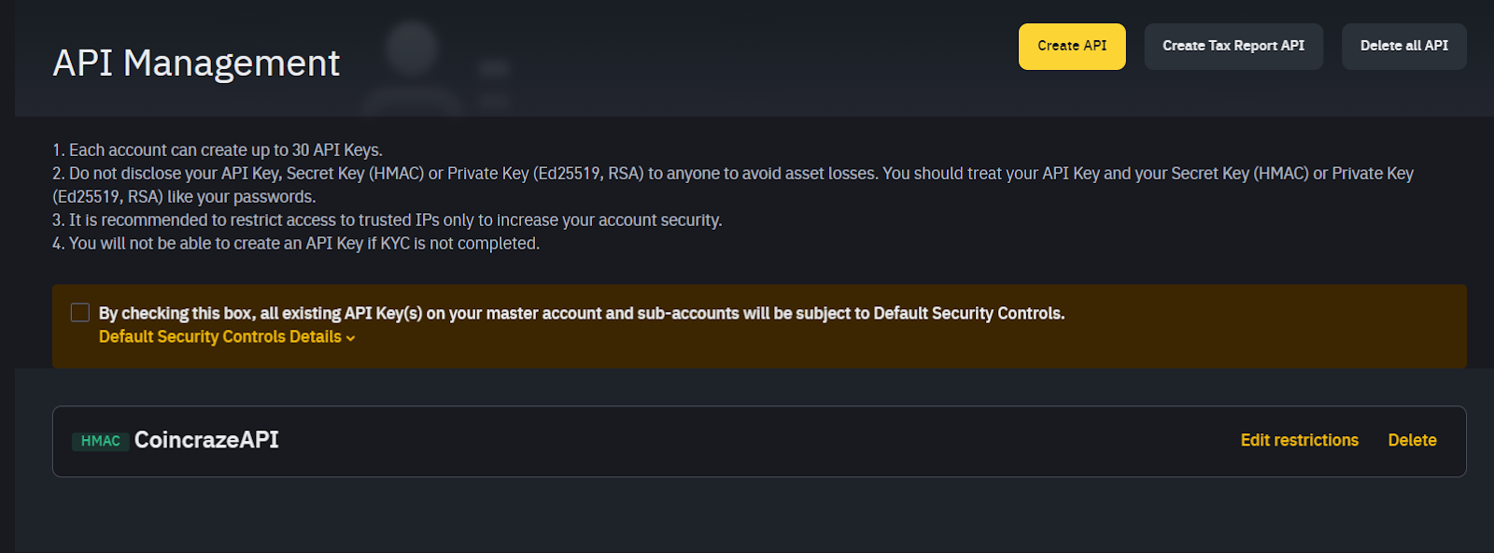
Task: Click the blurred text beside the avatar
Action: click(x=495, y=82)
